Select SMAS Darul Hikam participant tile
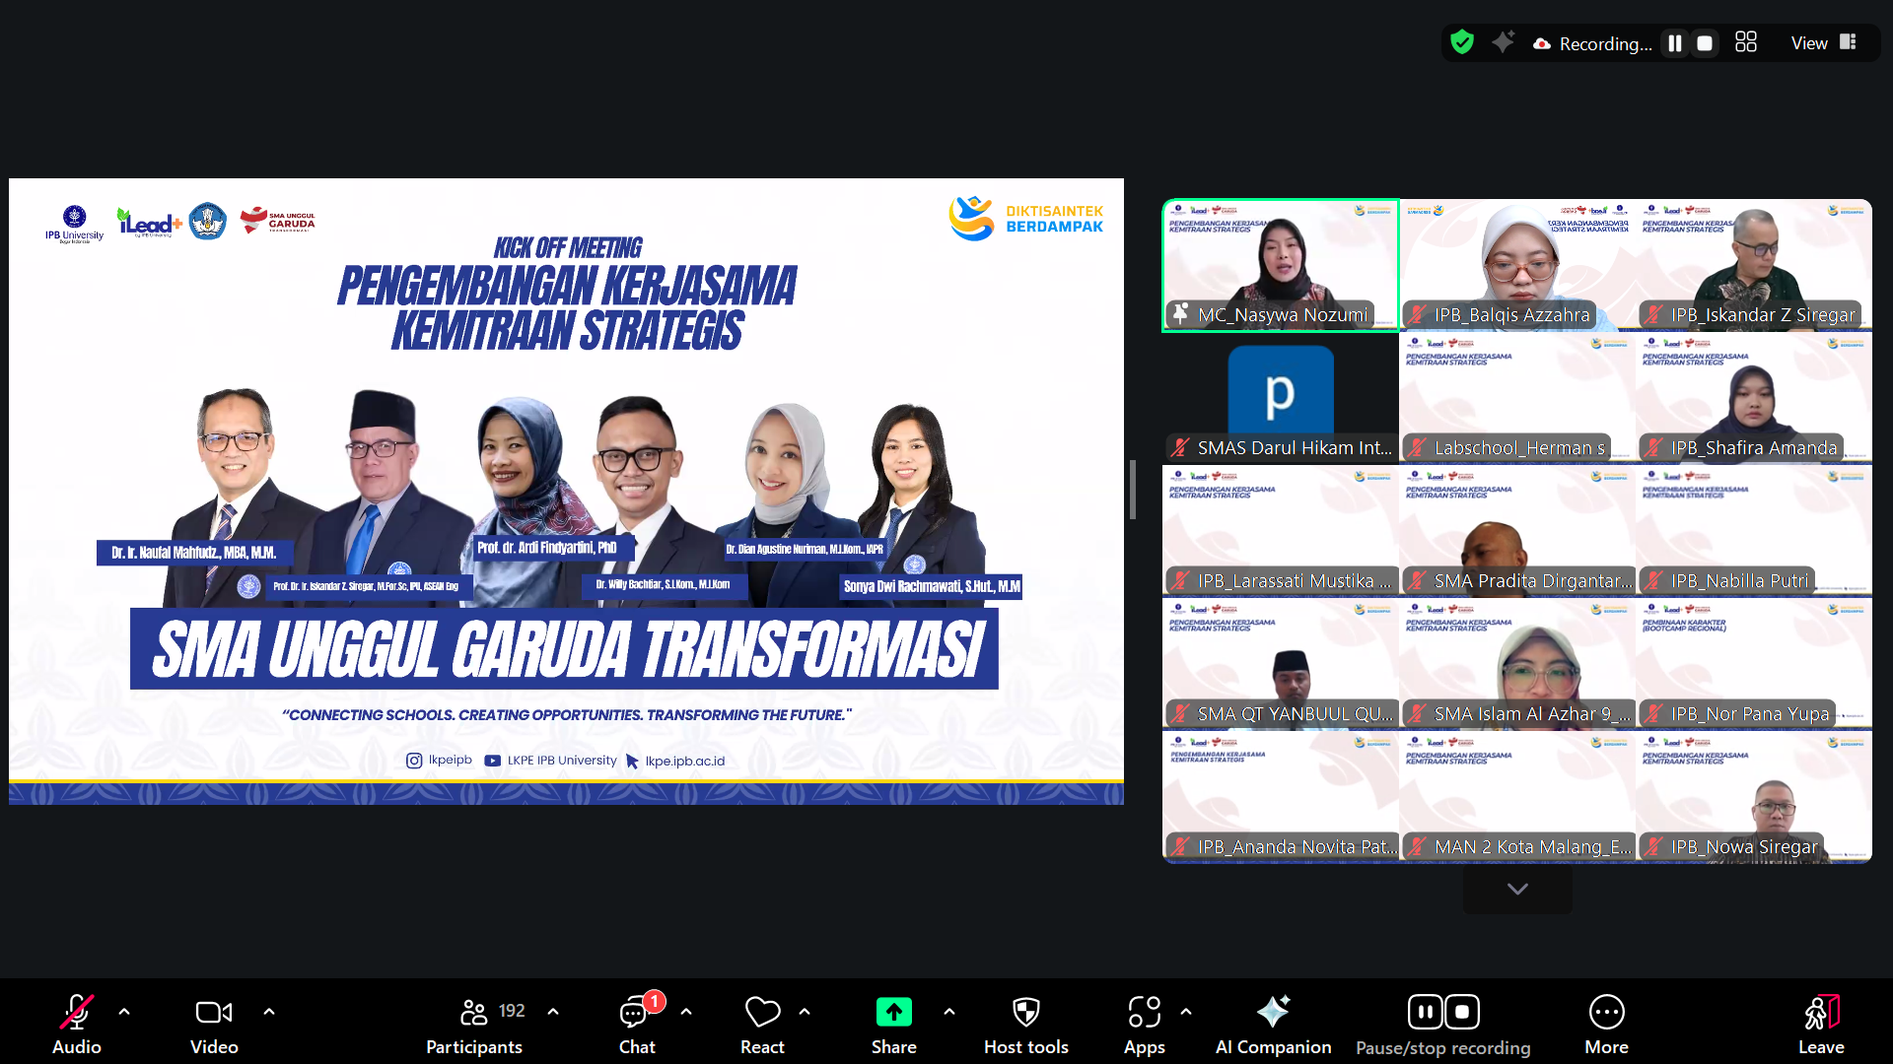Screen dimensions: 1893x1064 [x=1281, y=399]
